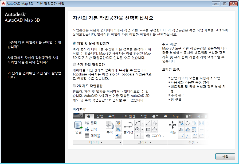Click the '주요 이점:' heading text
Viewport: 239px width, 164px height.
(169, 44)
